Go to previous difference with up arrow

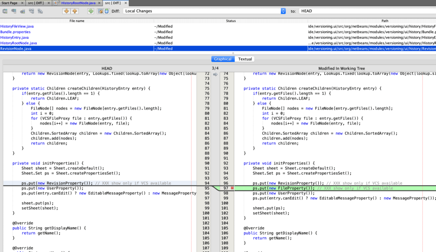coord(75,11)
